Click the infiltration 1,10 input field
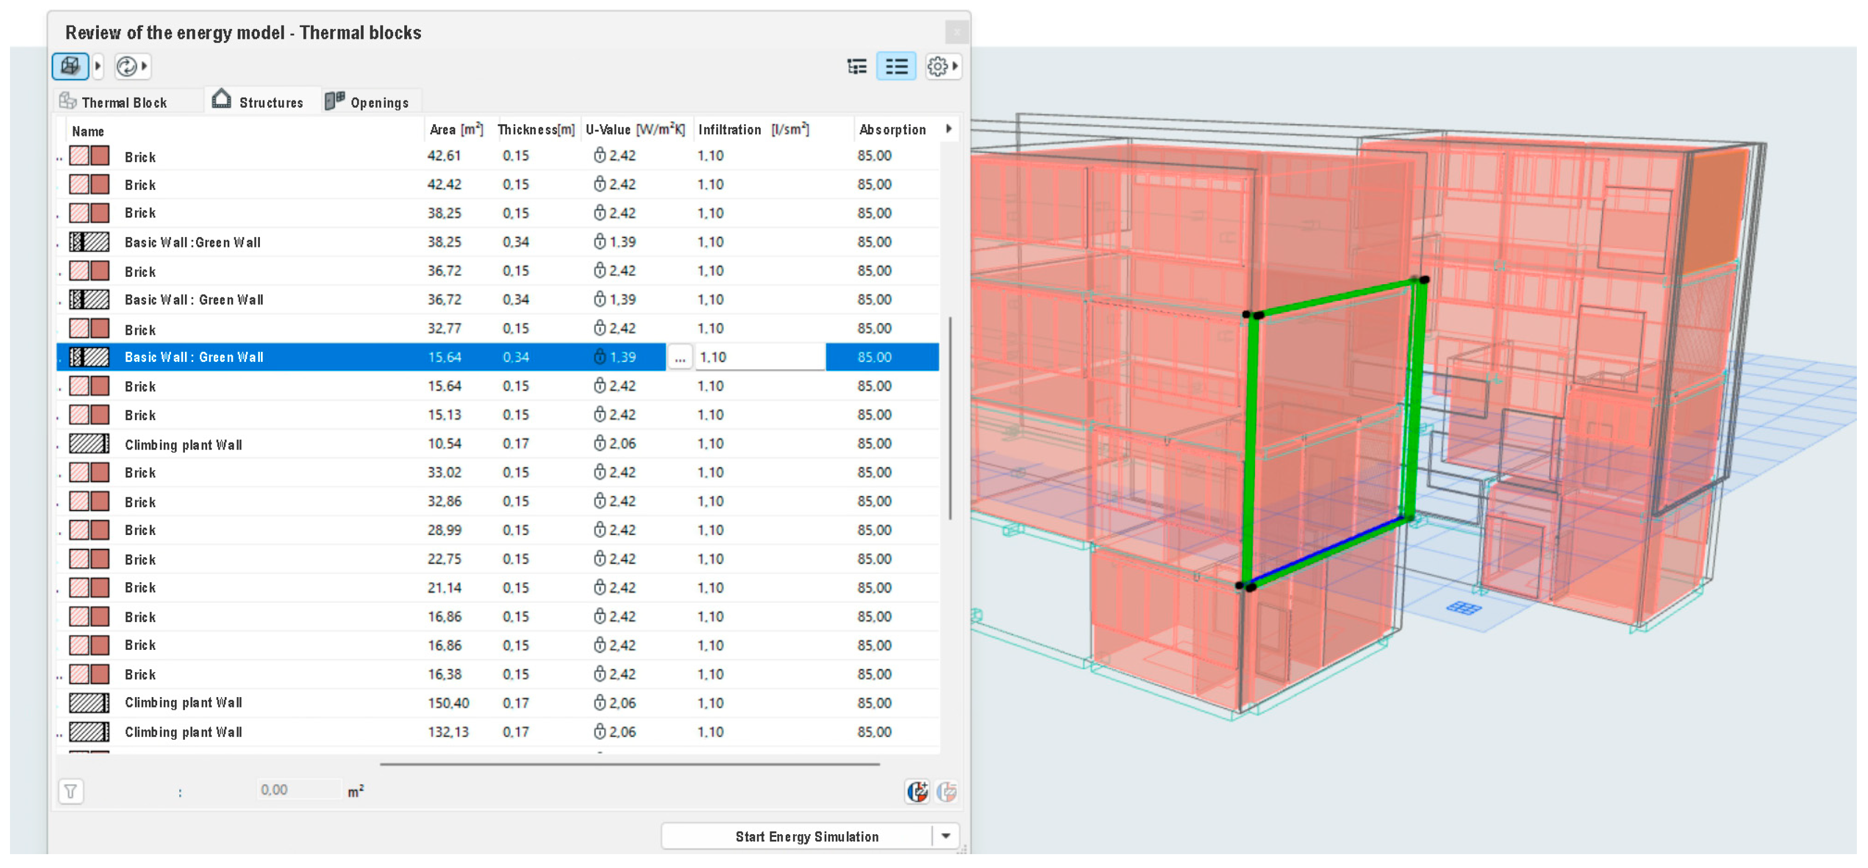This screenshot has height=868, width=1868. coord(759,357)
